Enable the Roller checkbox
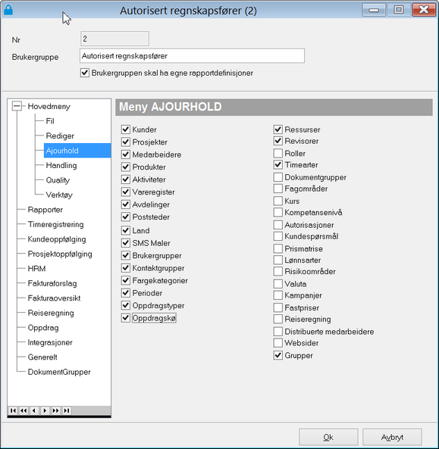The image size is (439, 449). point(278,153)
